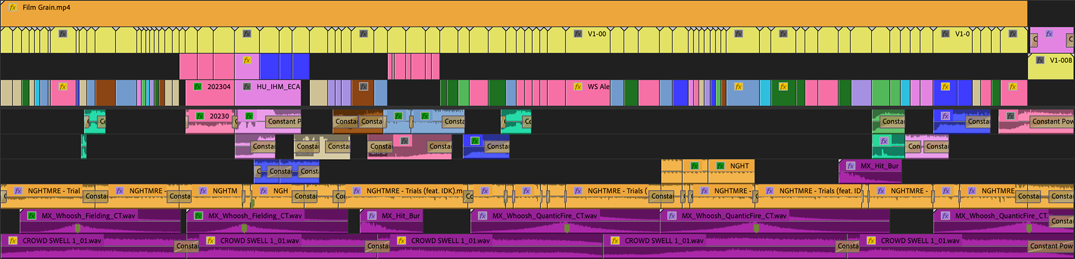Click the yellow fx badge on WS Ale clip

pos(578,87)
